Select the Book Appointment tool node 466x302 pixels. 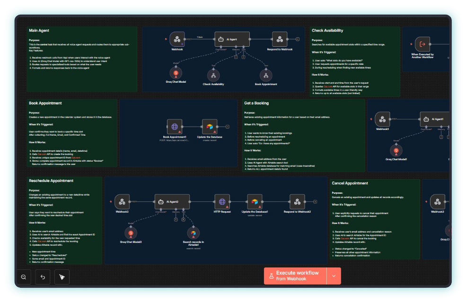point(265,75)
